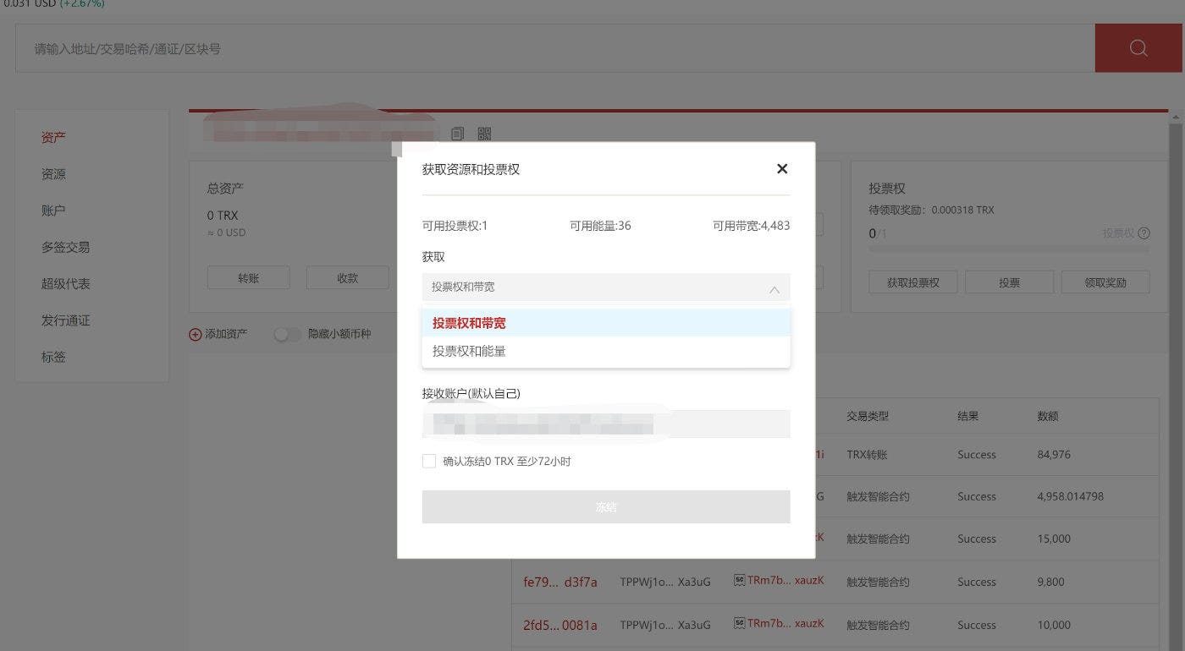Image resolution: width=1185 pixels, height=651 pixels.
Task: Click the amount 9,800
Action: (x=1051, y=582)
